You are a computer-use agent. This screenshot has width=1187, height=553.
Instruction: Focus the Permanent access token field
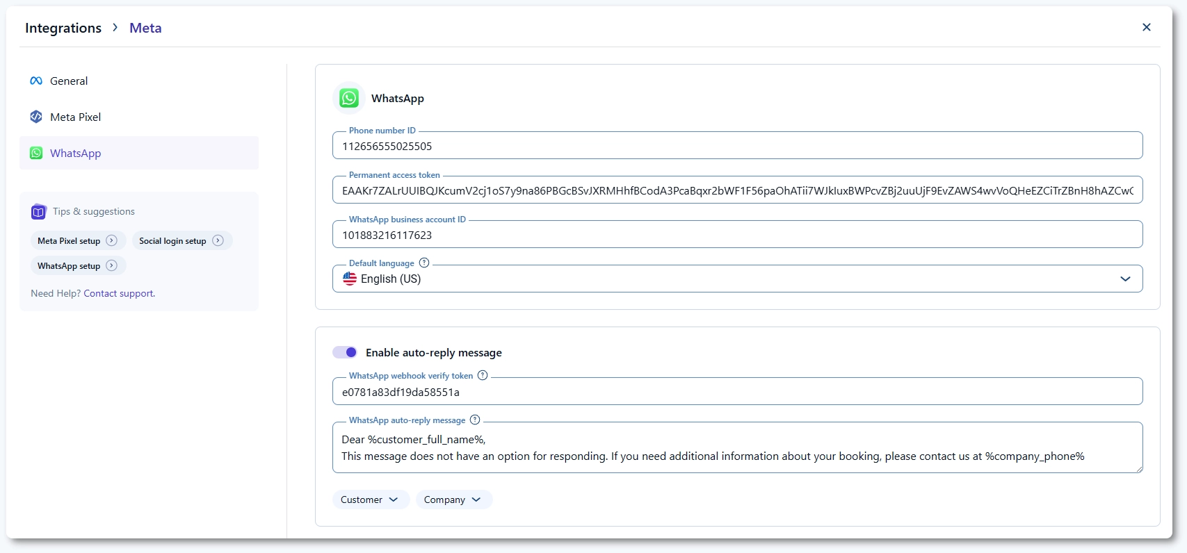point(737,190)
